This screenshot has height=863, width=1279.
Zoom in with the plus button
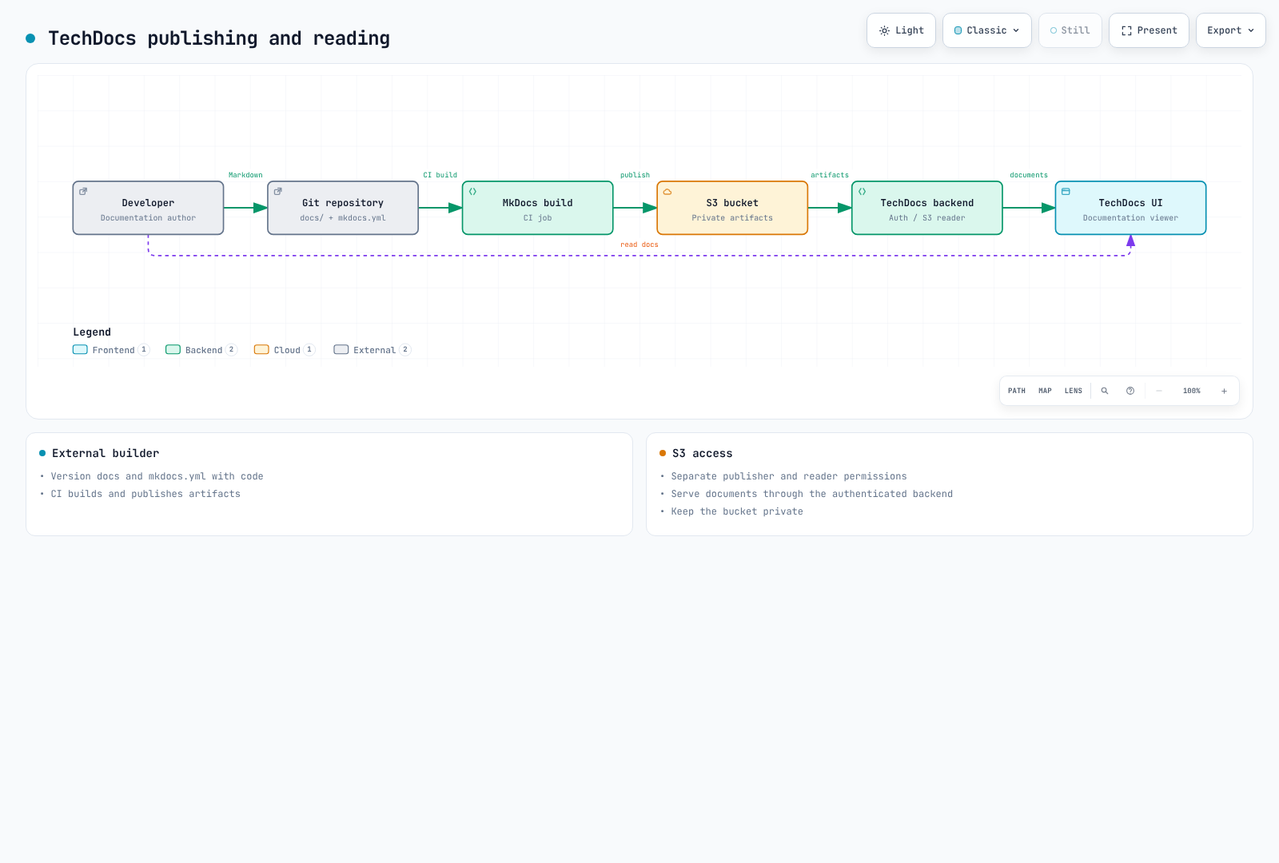tap(1224, 391)
